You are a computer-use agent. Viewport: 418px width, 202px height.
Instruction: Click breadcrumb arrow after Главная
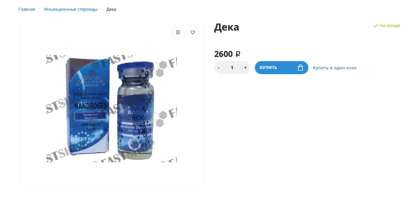[x=39, y=9]
